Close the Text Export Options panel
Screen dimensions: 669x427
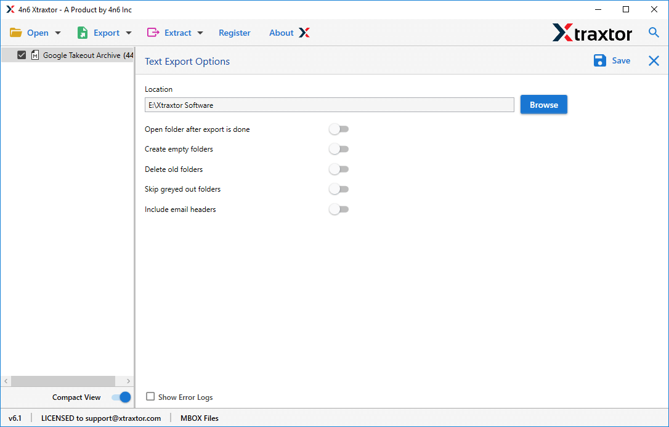(654, 60)
